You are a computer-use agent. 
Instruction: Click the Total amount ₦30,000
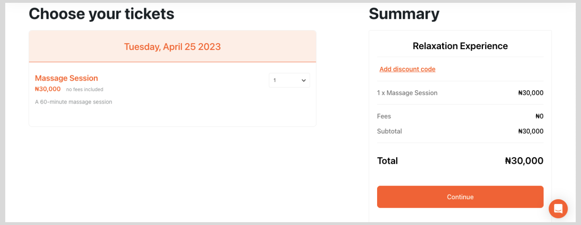[x=524, y=161]
